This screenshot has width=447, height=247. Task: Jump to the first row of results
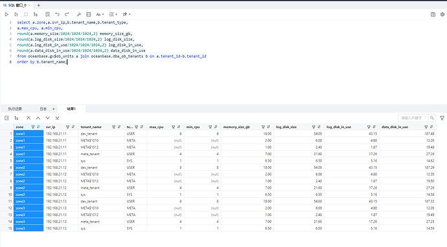pyautogui.click(x=29, y=118)
